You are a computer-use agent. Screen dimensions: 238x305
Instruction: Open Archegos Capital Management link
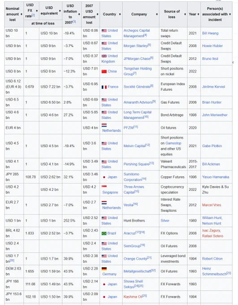pyautogui.click(x=137, y=33)
